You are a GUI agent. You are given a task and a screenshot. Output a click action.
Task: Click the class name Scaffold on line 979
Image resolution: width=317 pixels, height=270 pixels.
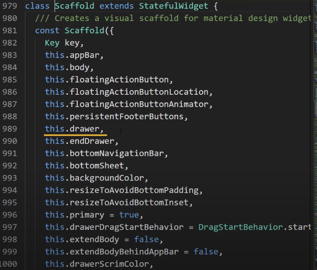click(x=75, y=6)
